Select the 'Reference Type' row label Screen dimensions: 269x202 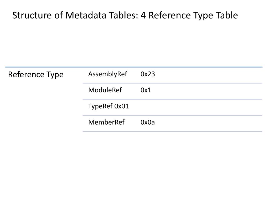click(36, 74)
